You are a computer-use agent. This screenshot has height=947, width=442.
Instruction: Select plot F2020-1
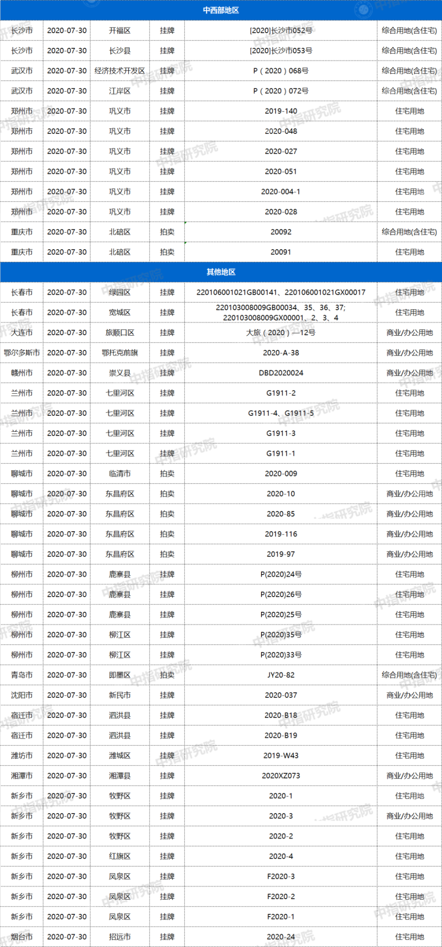pos(281,917)
